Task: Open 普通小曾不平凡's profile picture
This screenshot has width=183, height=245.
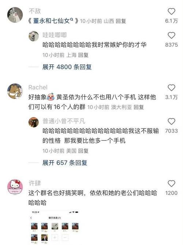Action: [34, 122]
